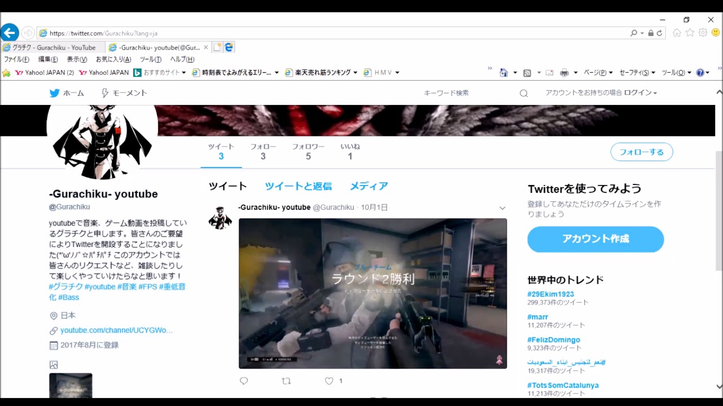Open the command bar ツール(O) dropdown

tap(676, 73)
